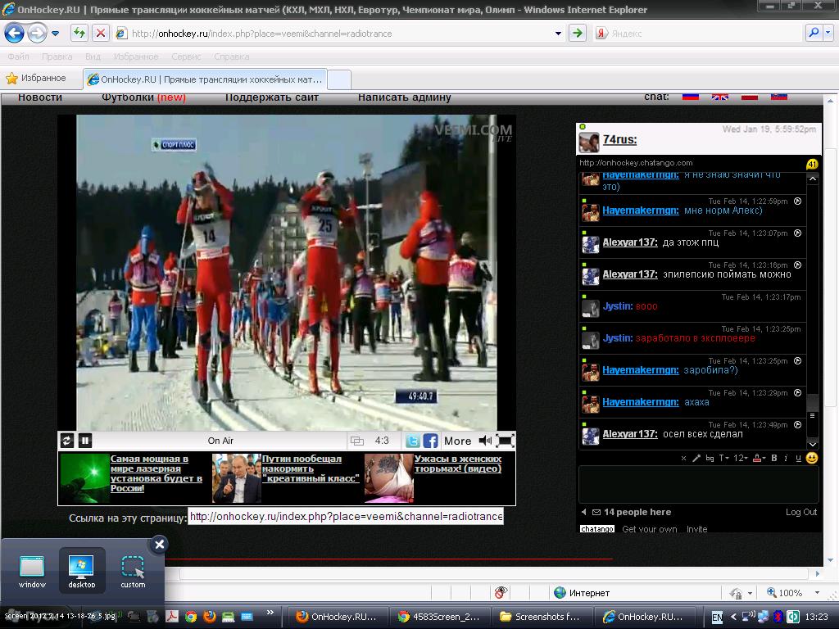
Task: Select the OnHockey.RU browser tab
Action: tap(205, 79)
